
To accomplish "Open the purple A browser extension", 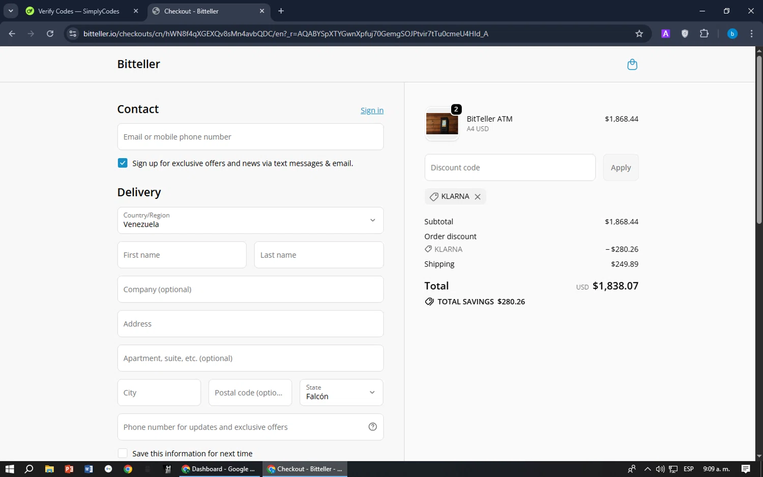I will click(665, 34).
